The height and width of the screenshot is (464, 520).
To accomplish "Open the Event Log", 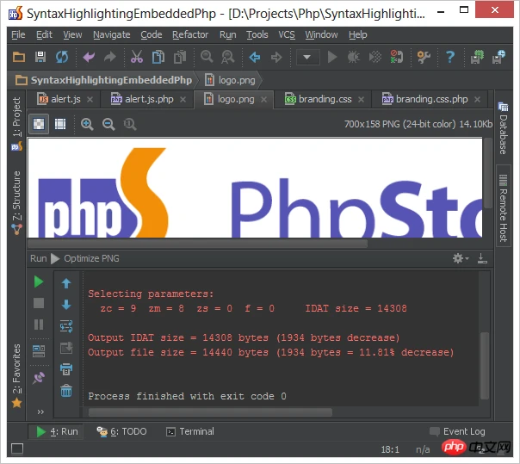I will click(x=457, y=431).
